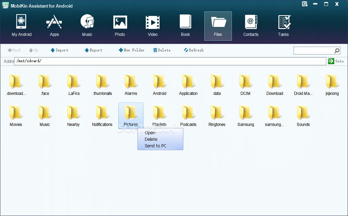
Task: Select the .LaFira folder
Action: (x=73, y=85)
